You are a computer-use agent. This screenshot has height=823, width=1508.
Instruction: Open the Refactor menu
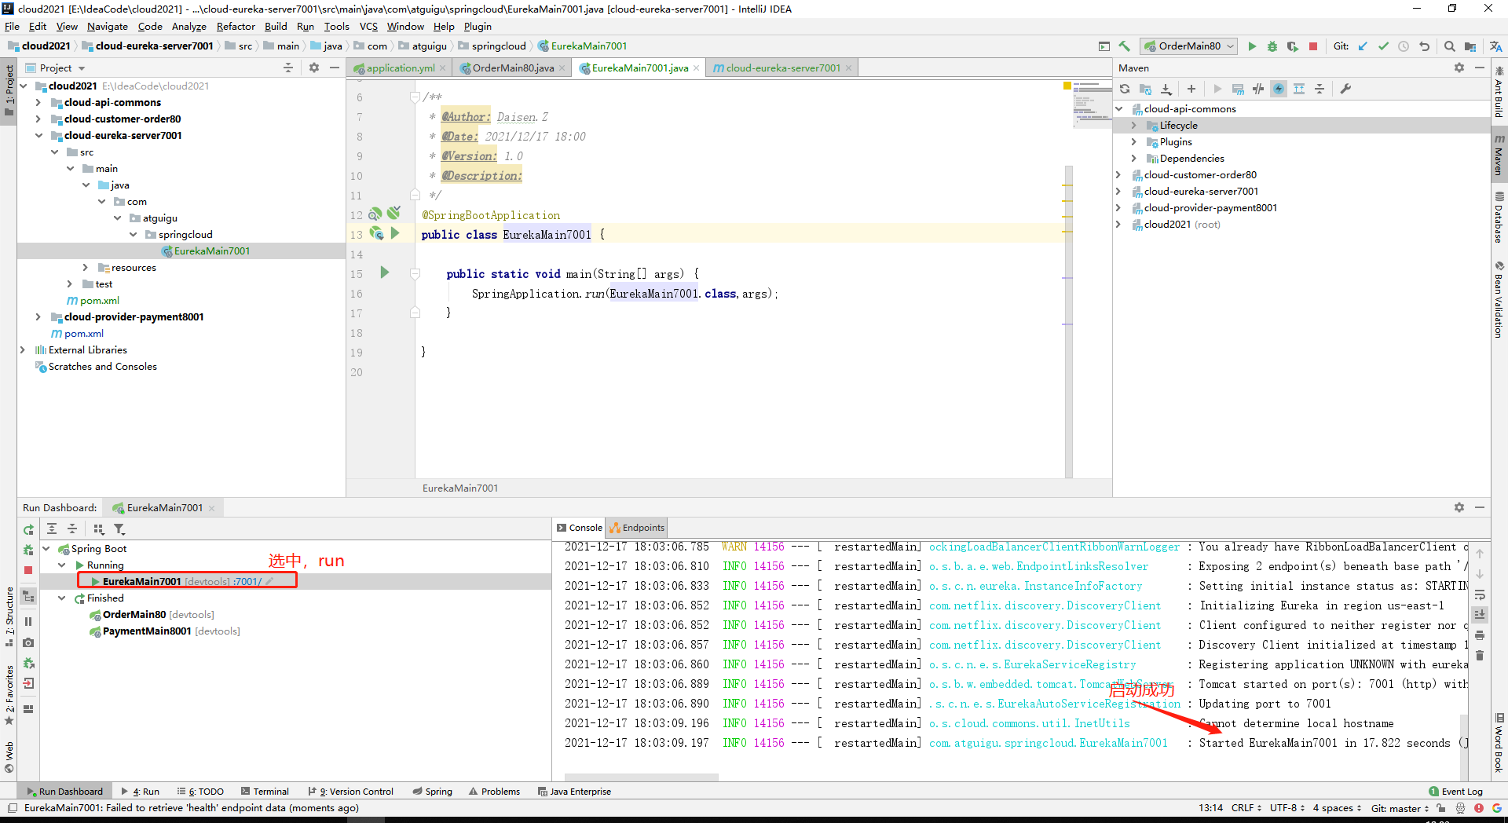236,27
